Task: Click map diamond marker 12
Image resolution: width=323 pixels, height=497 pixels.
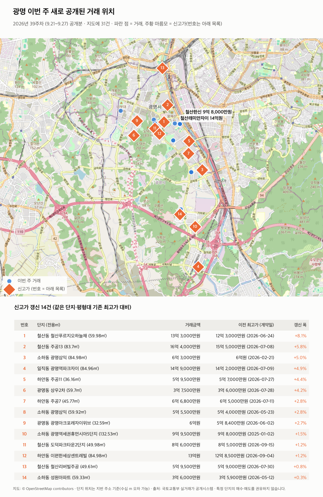Action: 159,133
